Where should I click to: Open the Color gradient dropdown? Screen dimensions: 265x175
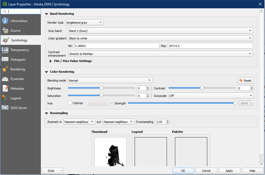pos(160,38)
